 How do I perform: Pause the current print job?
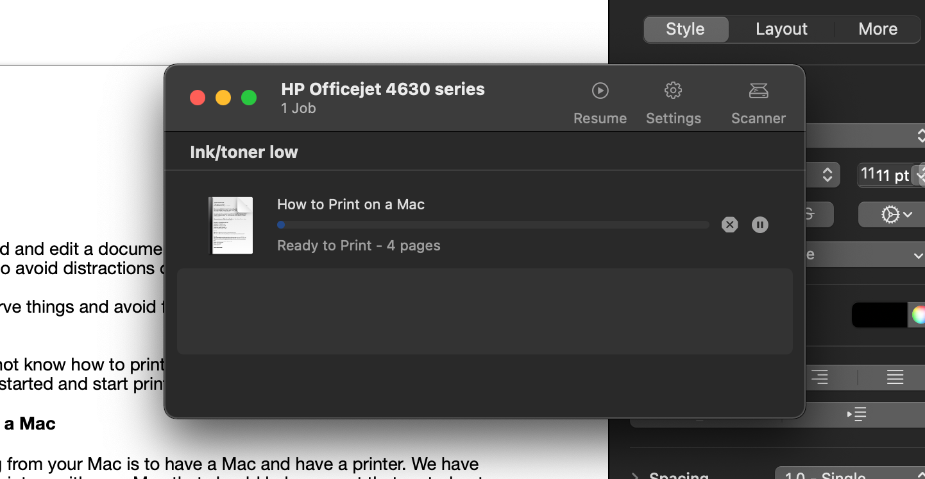tap(760, 225)
